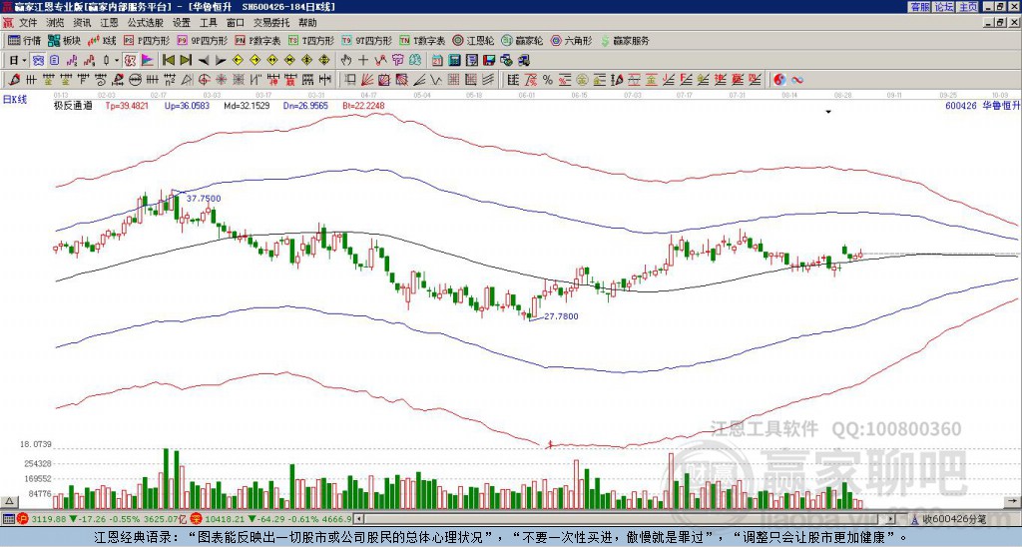
Task: Open the T四方形 time square tool
Action: (x=311, y=40)
